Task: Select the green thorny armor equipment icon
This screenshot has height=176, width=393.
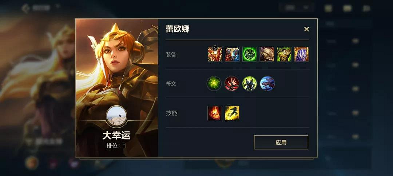Action: (284, 54)
